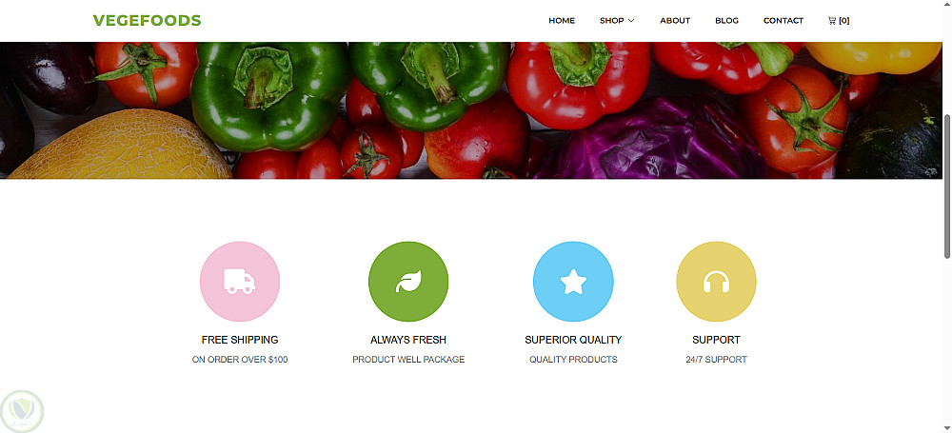952x433 pixels.
Task: Click the Superior Quality heading
Action: 573,340
